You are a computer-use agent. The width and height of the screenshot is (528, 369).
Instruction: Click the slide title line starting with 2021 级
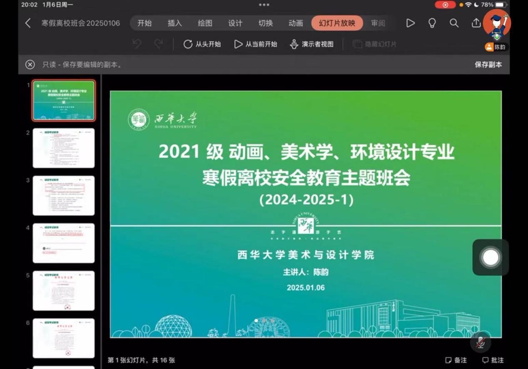coord(306,152)
